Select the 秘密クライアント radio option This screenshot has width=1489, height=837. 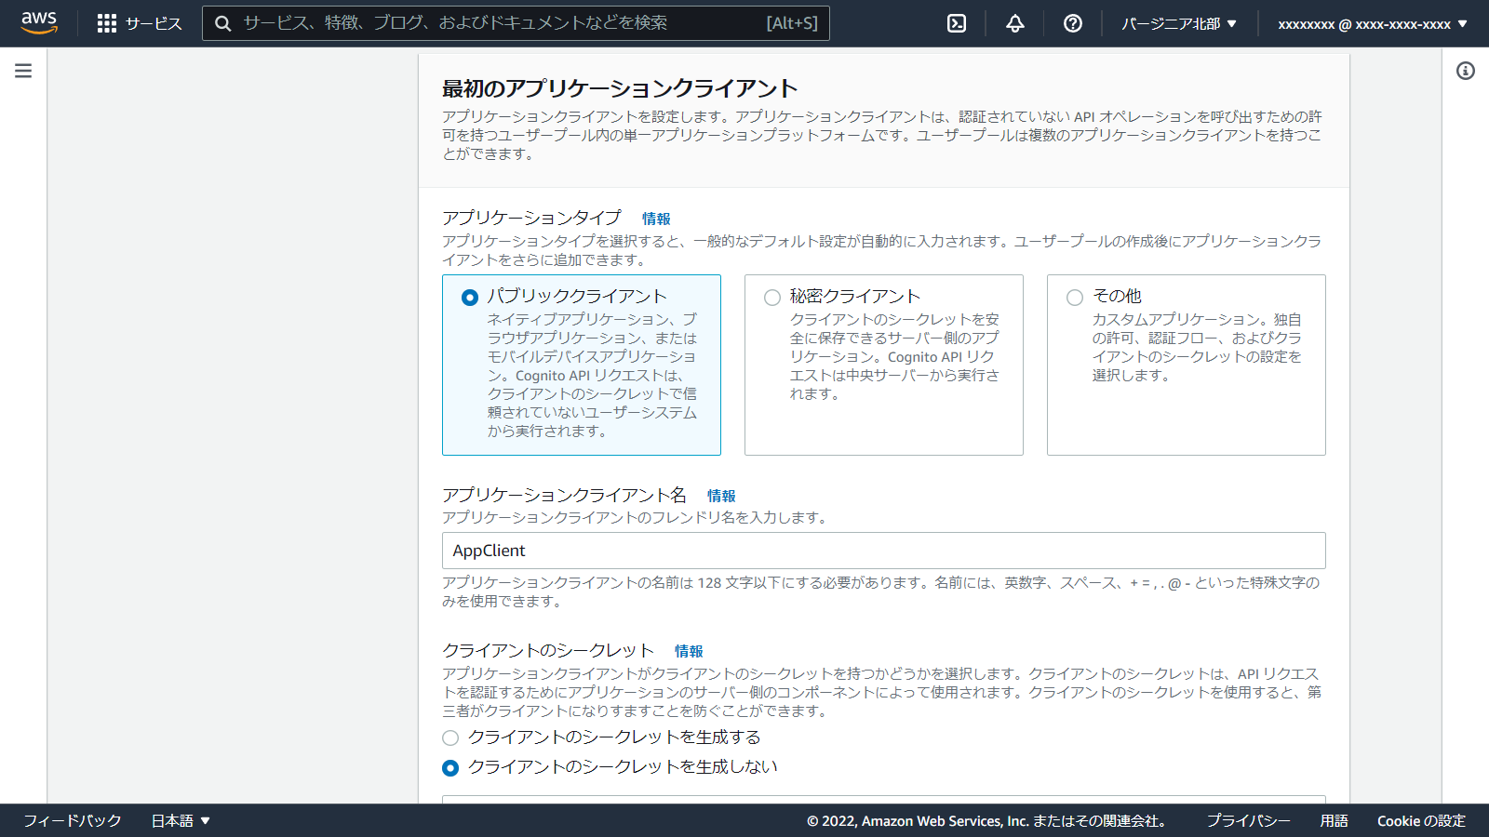point(772,297)
